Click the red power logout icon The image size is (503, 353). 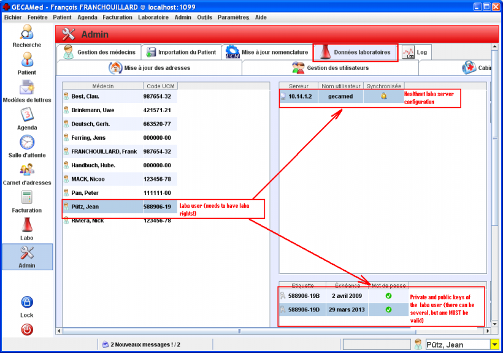tap(27, 330)
